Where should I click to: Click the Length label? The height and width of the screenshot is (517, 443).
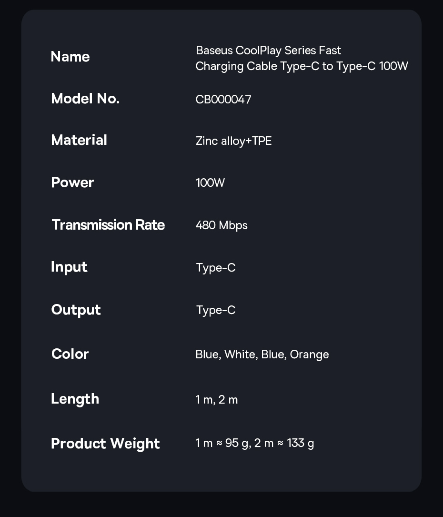[x=75, y=399]
